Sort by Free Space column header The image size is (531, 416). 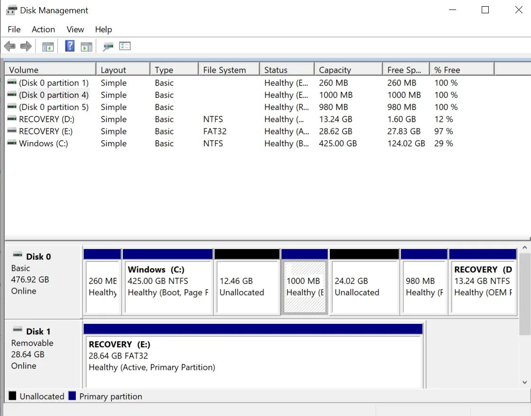[406, 69]
